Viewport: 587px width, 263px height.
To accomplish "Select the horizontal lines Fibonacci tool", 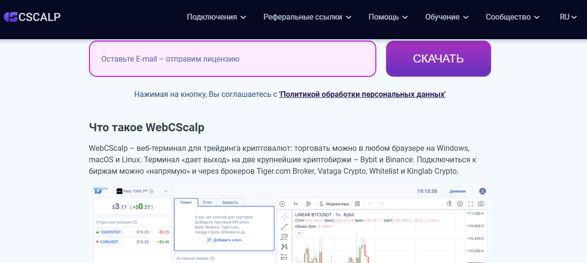I will coord(284,237).
